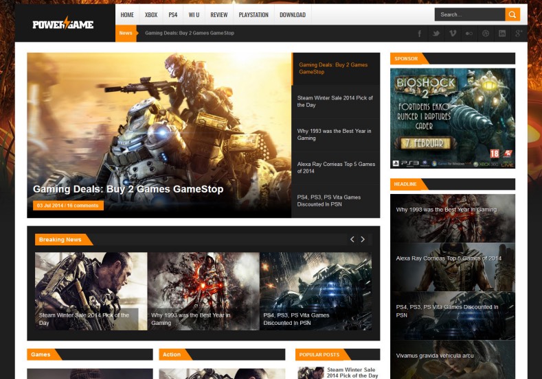Open the BioShock 2 sponsor banner

[x=453, y=119]
